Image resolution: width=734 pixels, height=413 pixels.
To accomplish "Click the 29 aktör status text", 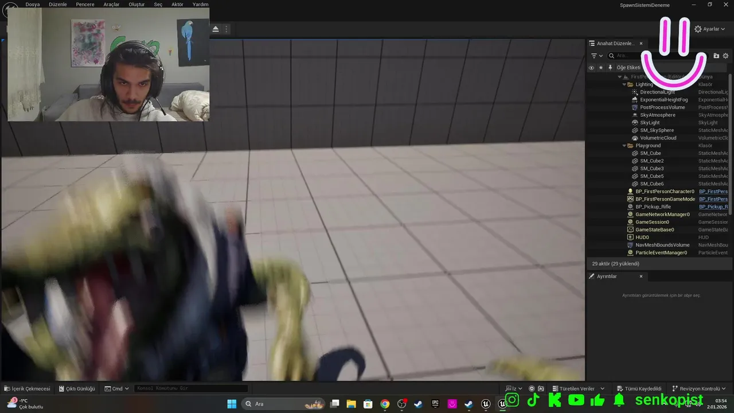I will (x=615, y=264).
